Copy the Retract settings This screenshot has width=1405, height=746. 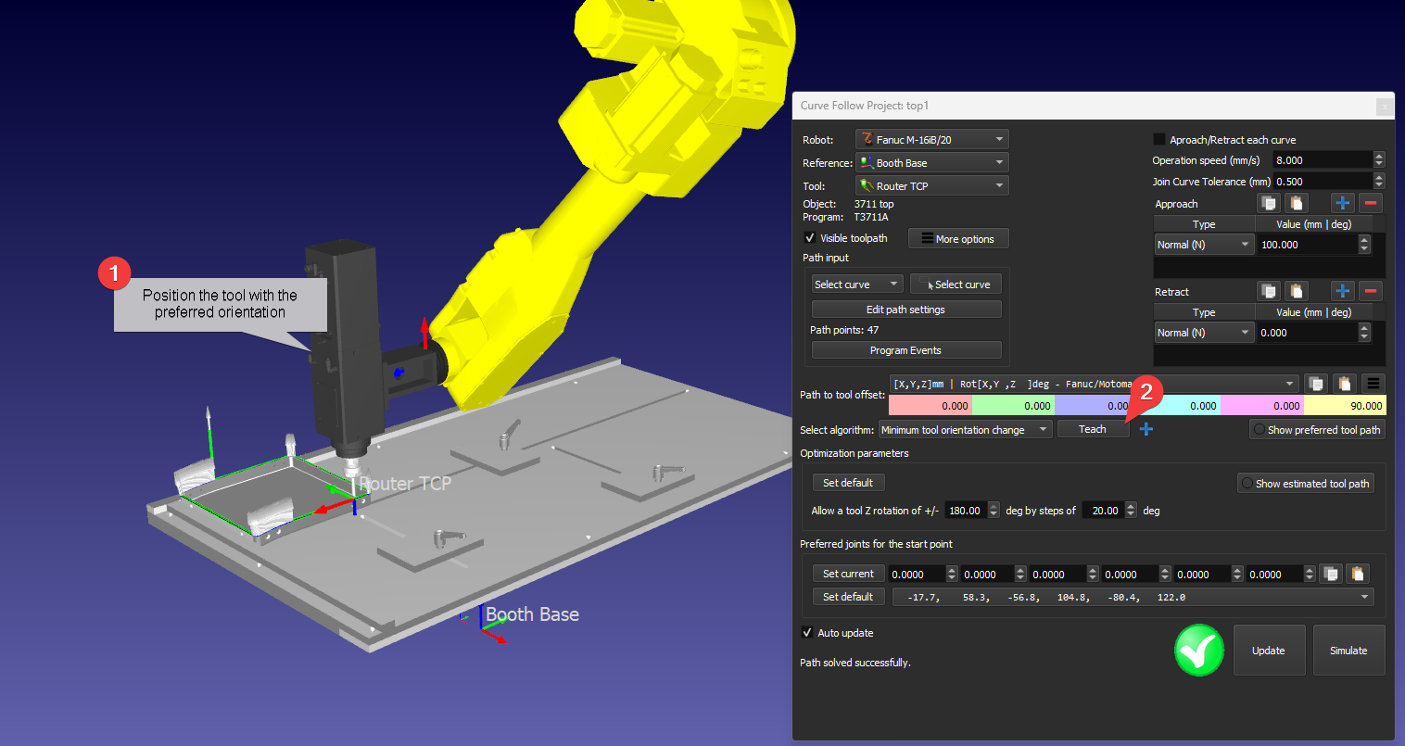tap(1268, 291)
